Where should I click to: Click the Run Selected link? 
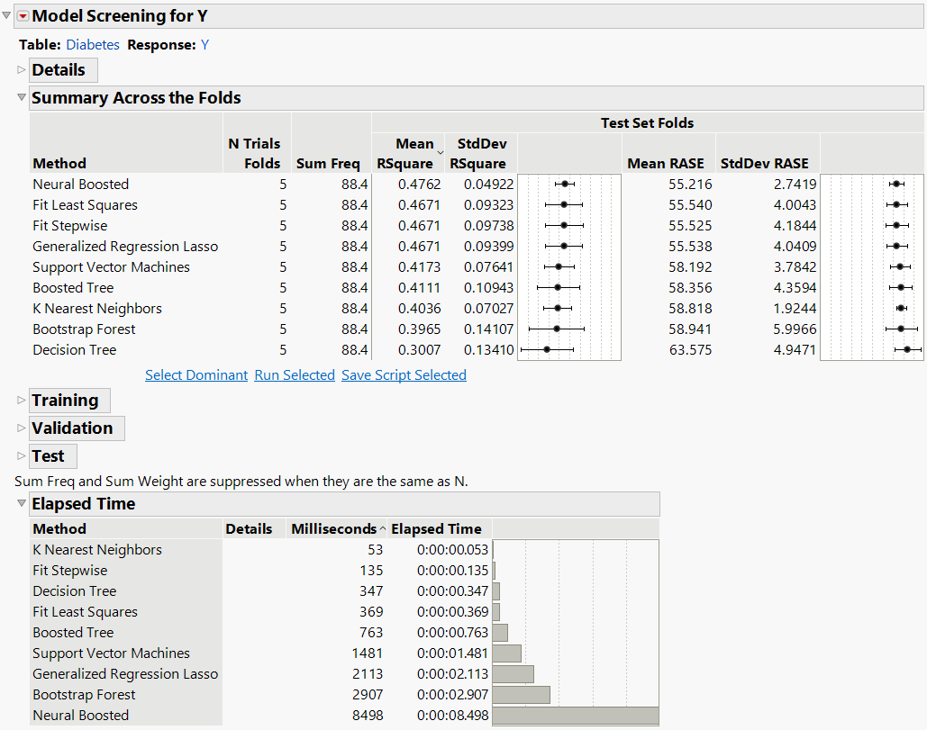[294, 375]
